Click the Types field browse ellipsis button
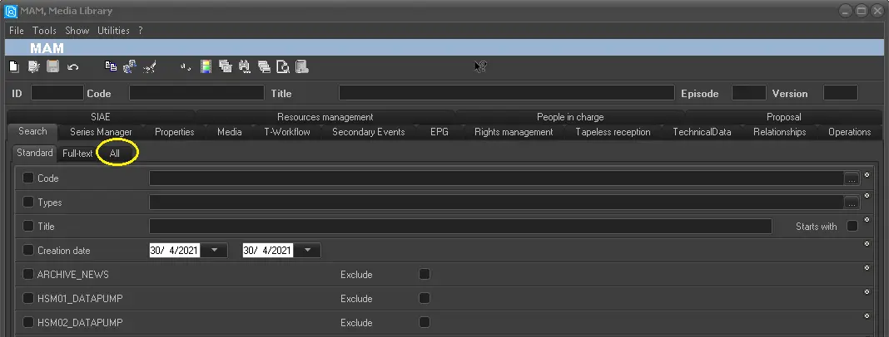This screenshot has width=889, height=337. pyautogui.click(x=851, y=202)
